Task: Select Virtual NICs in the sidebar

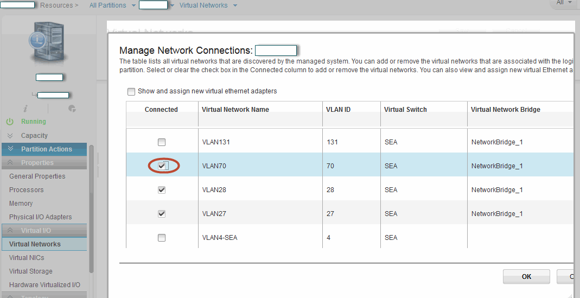Action: click(27, 258)
